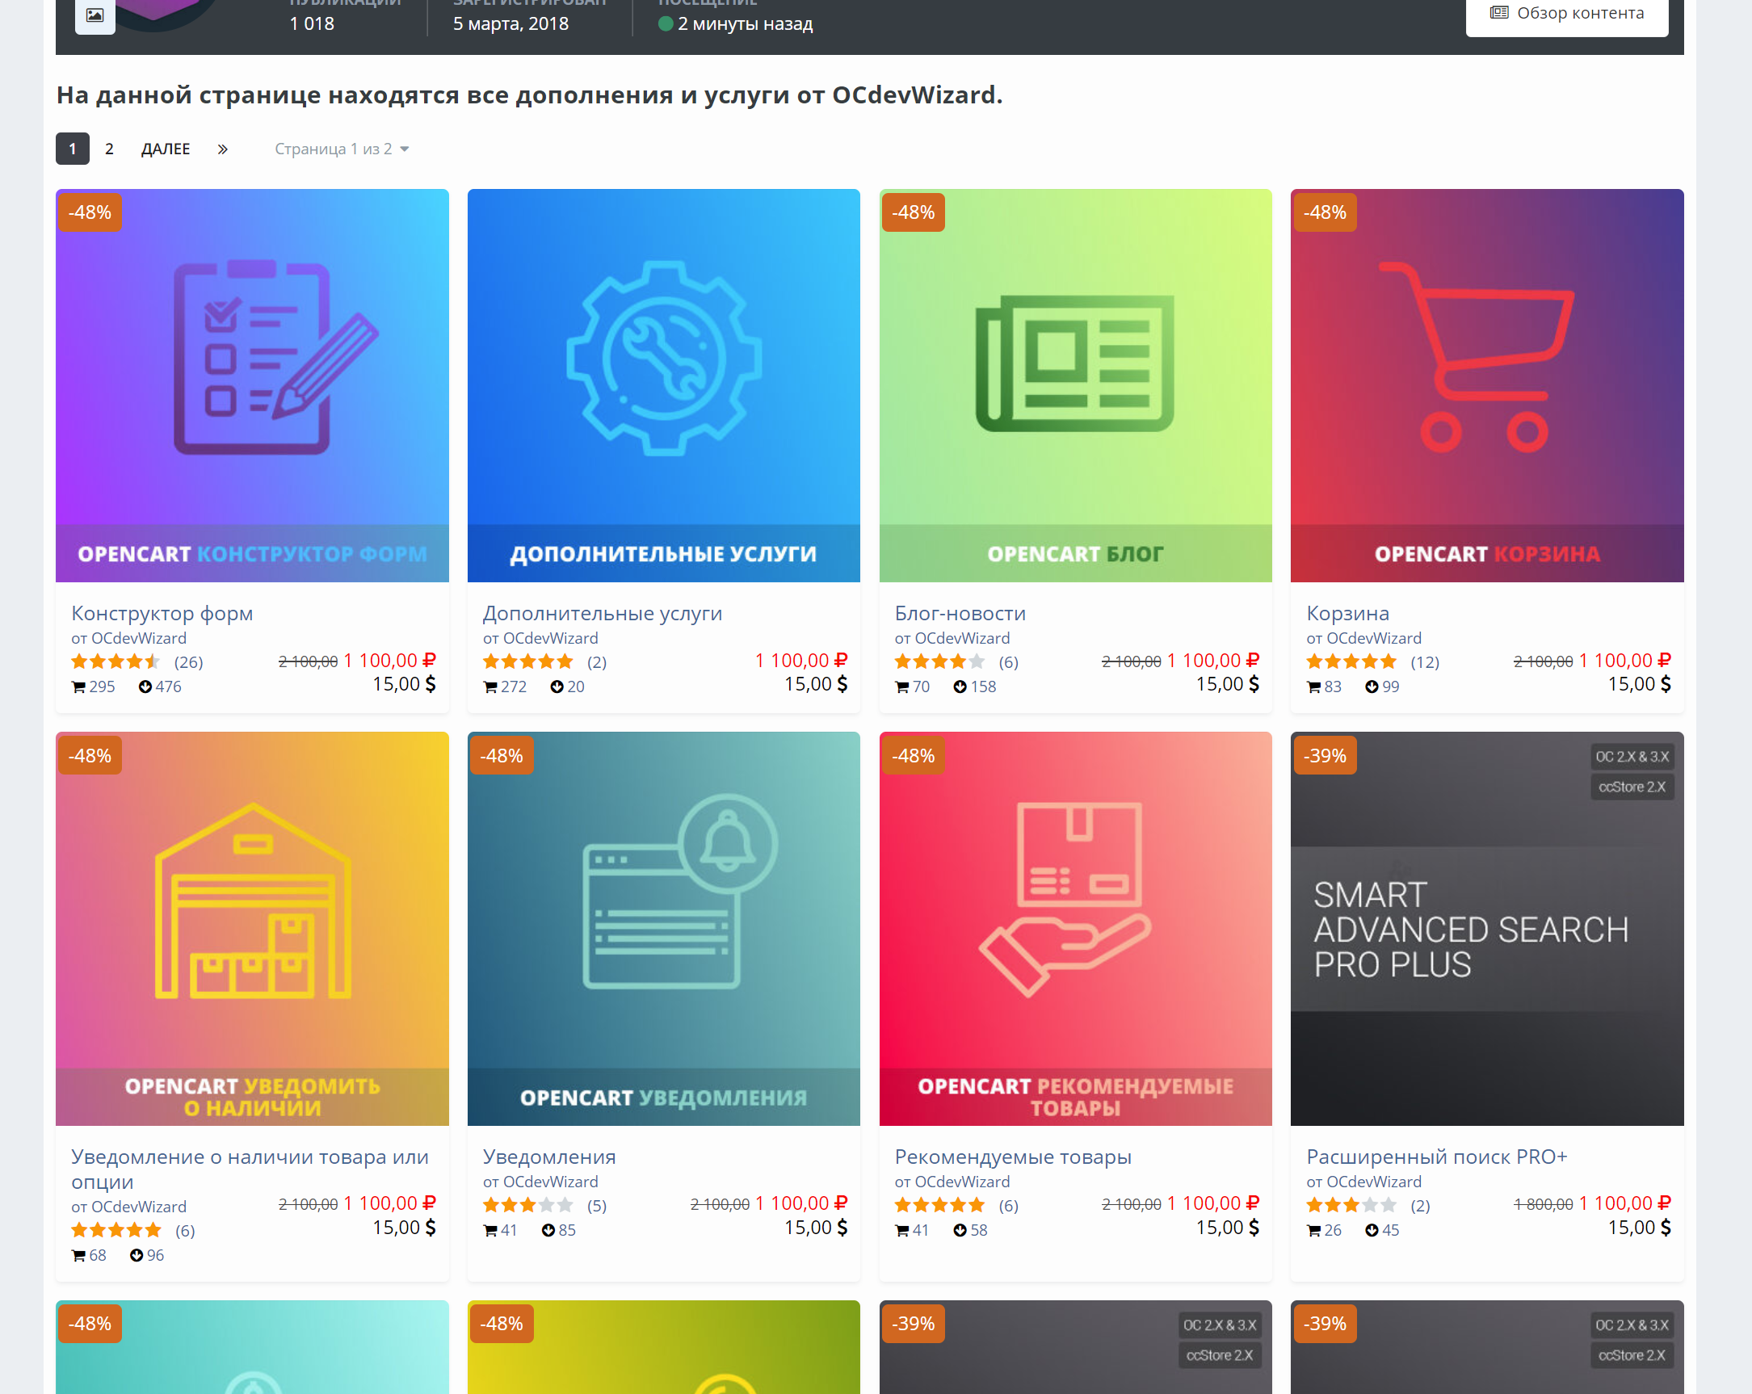This screenshot has height=1394, width=1752.
Task: Open Конструктор форм product thumbnail
Action: coord(252,385)
